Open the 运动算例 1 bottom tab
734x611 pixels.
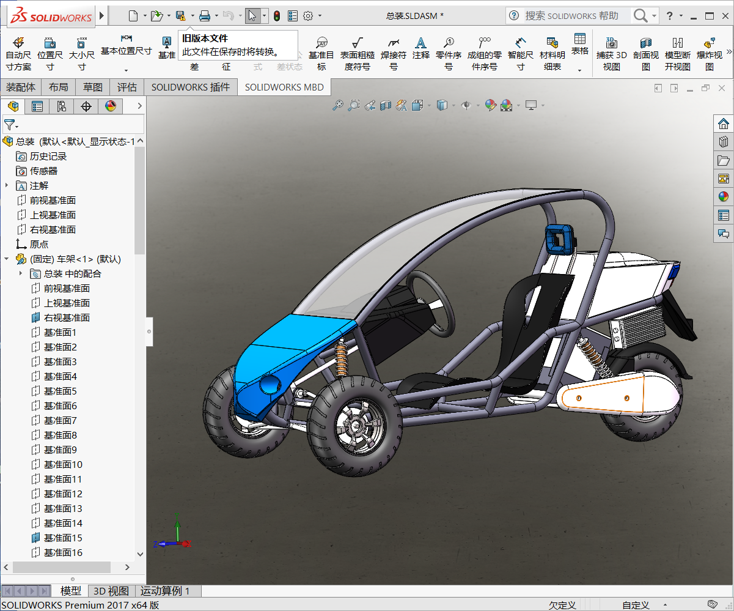(165, 591)
